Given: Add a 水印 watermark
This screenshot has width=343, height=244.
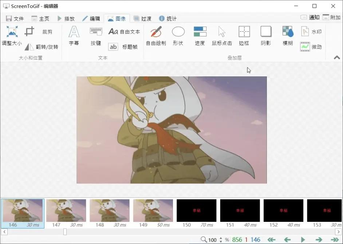Looking at the screenshot, I should pyautogui.click(x=311, y=32).
